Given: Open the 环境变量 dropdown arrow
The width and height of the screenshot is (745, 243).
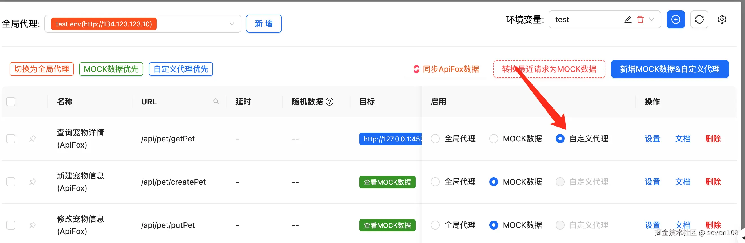Looking at the screenshot, I should [652, 19].
